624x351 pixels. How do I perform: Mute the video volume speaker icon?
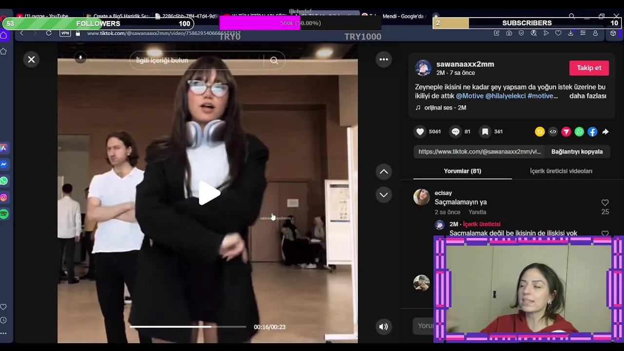tap(384, 327)
